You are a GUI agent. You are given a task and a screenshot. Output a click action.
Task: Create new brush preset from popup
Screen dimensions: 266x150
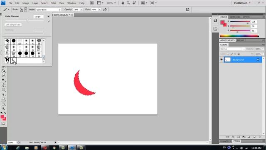(x=48, y=21)
